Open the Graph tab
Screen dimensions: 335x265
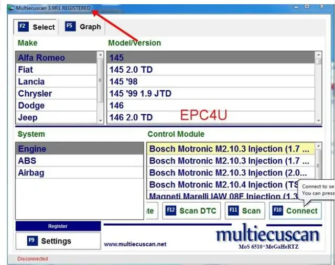point(83,27)
